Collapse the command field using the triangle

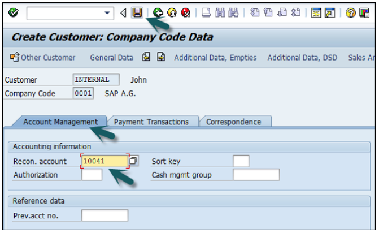click(x=123, y=12)
